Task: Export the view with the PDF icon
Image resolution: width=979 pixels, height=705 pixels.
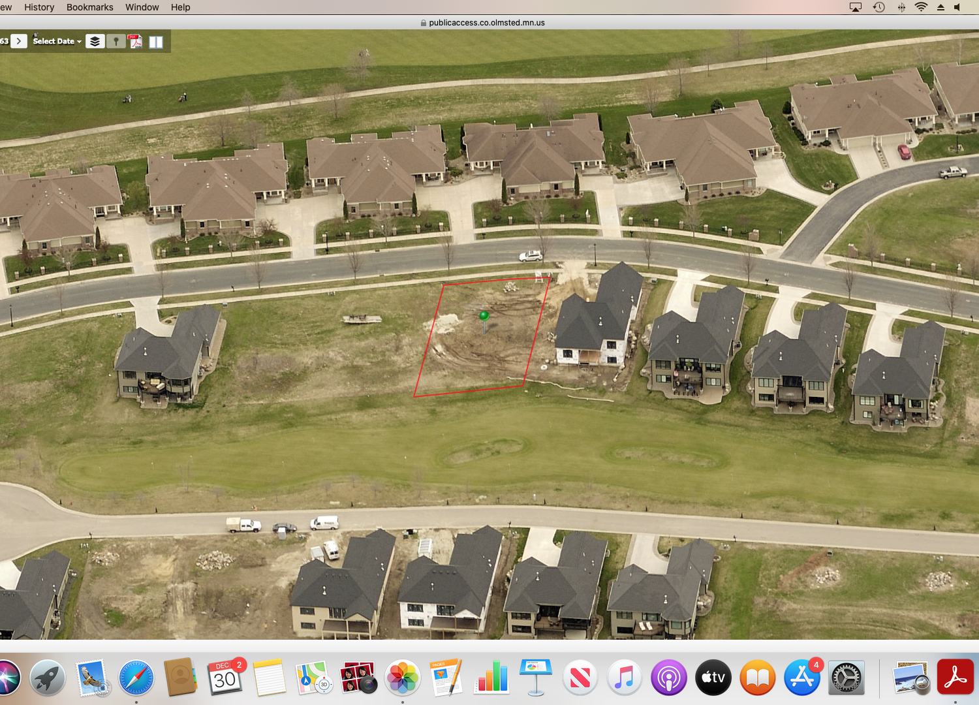Action: pos(135,41)
